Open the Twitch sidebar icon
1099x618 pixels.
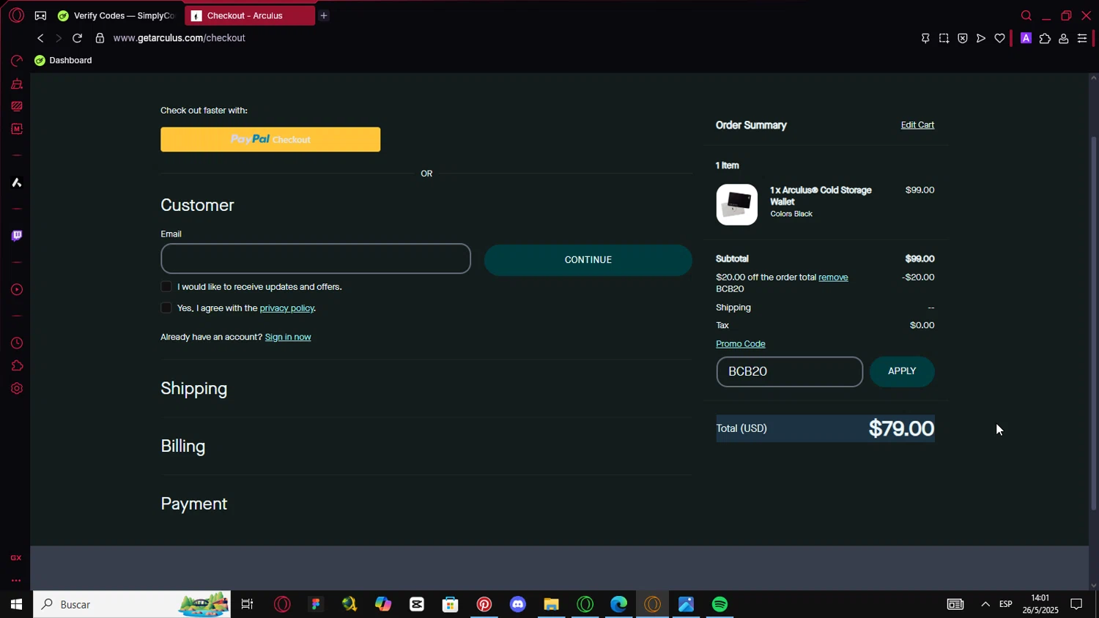16,236
